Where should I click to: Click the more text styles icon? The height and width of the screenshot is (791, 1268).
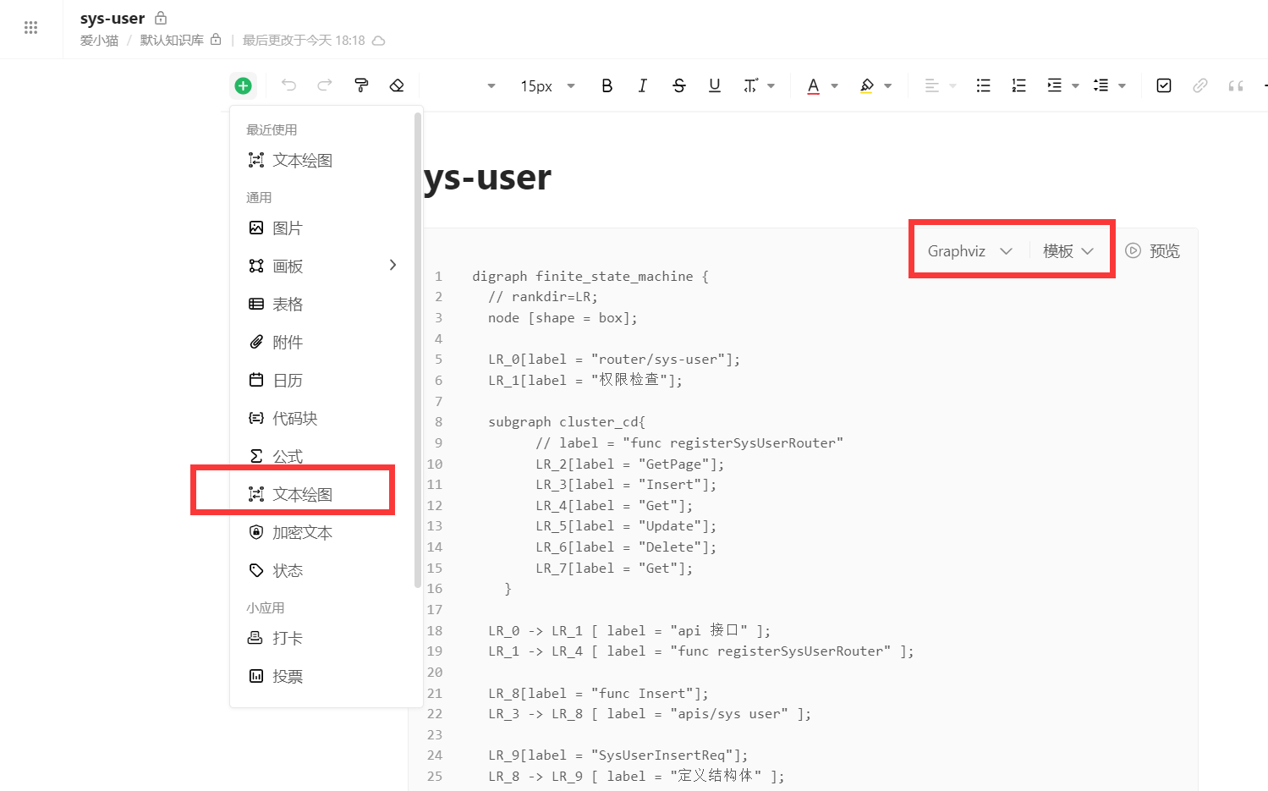click(750, 85)
